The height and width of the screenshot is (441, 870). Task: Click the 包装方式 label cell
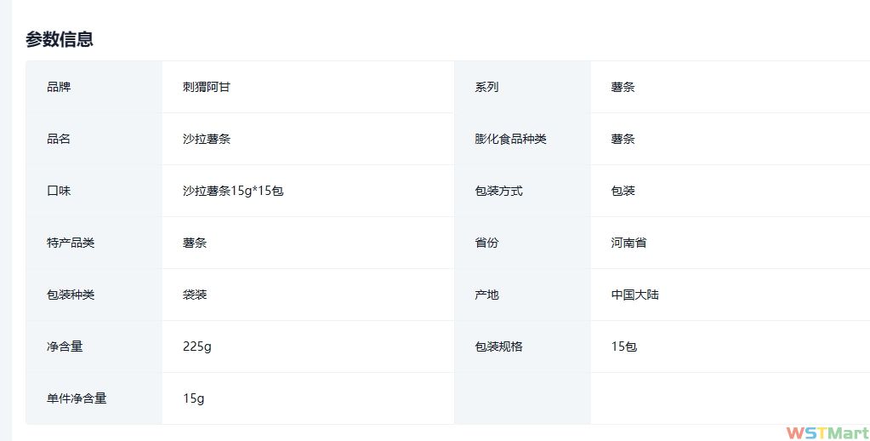[498, 191]
